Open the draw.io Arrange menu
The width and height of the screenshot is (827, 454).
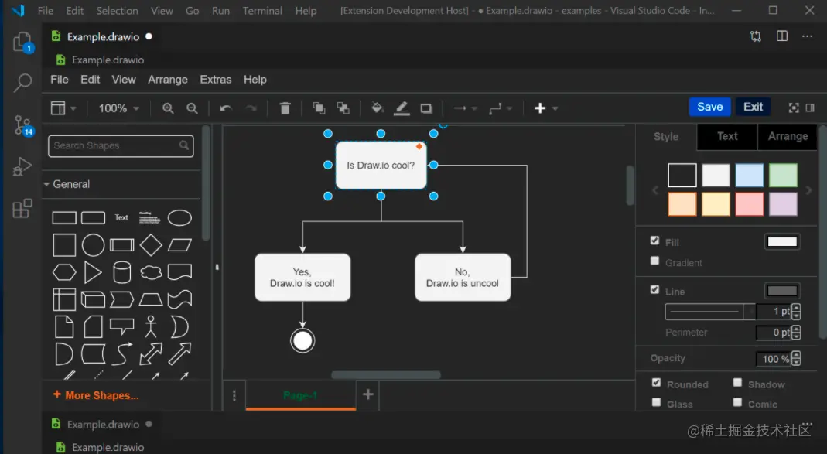(168, 80)
